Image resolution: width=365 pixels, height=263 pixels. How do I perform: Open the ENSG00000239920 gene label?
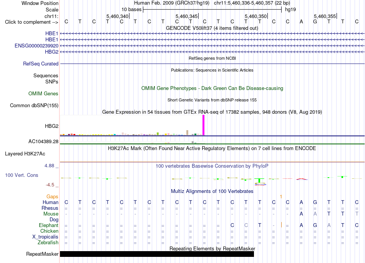(36, 46)
